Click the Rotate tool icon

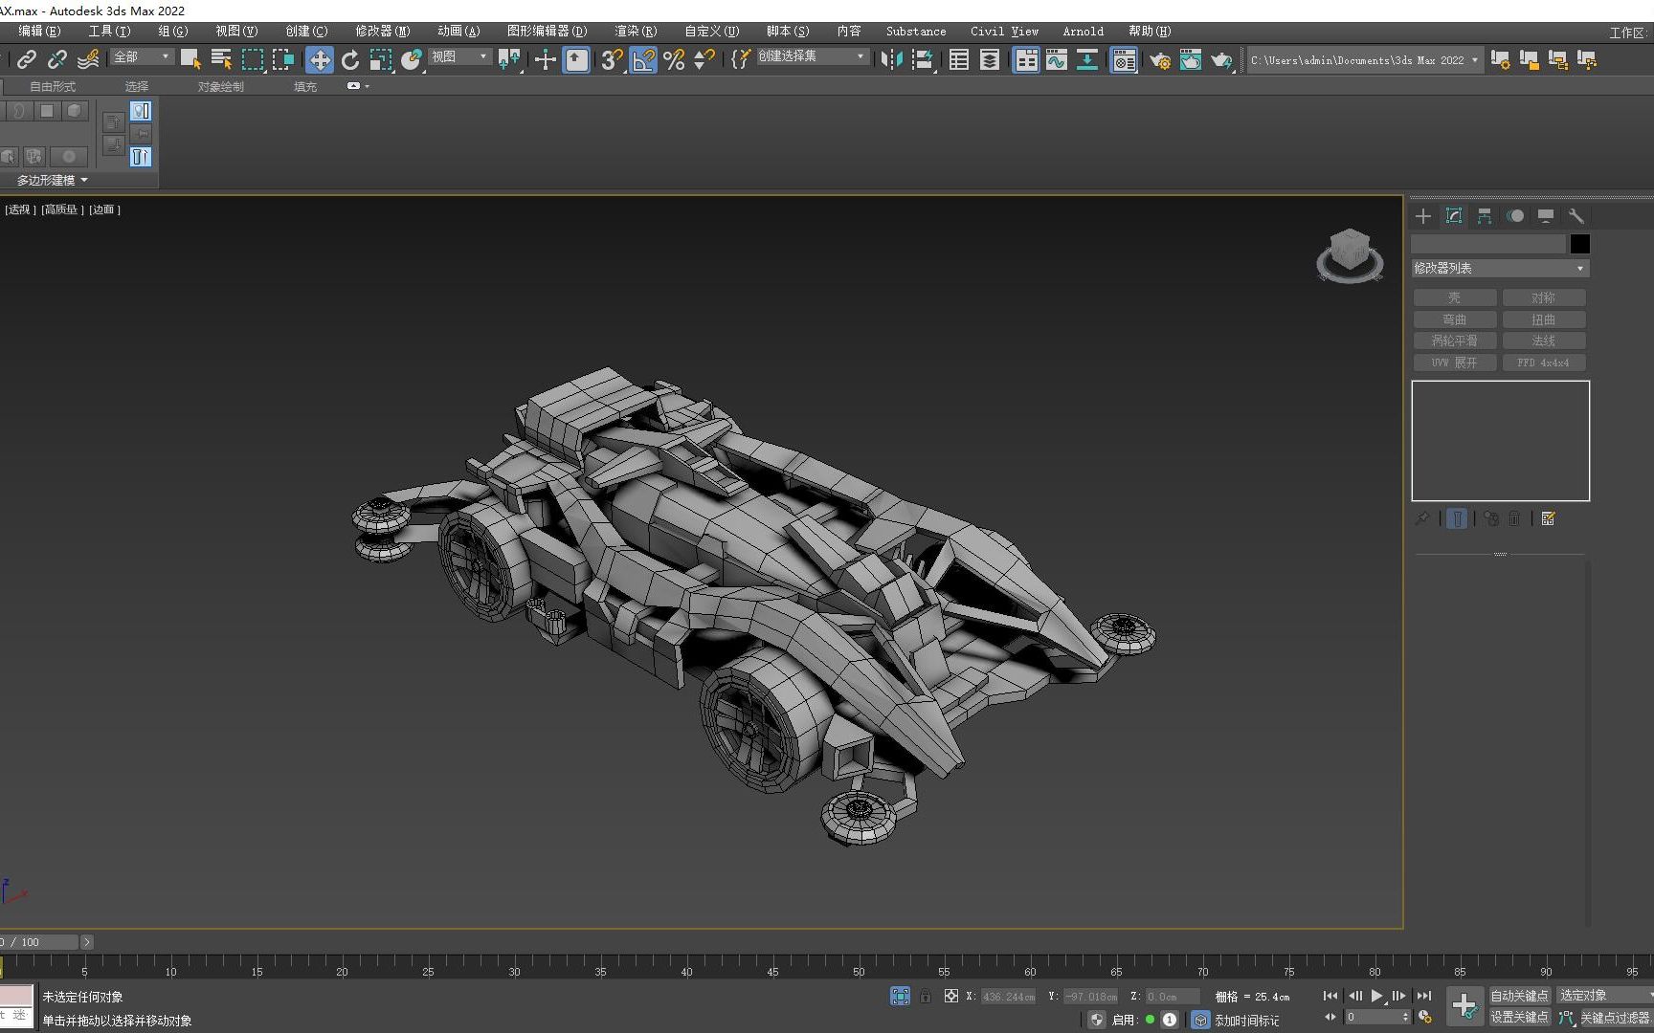coord(350,60)
